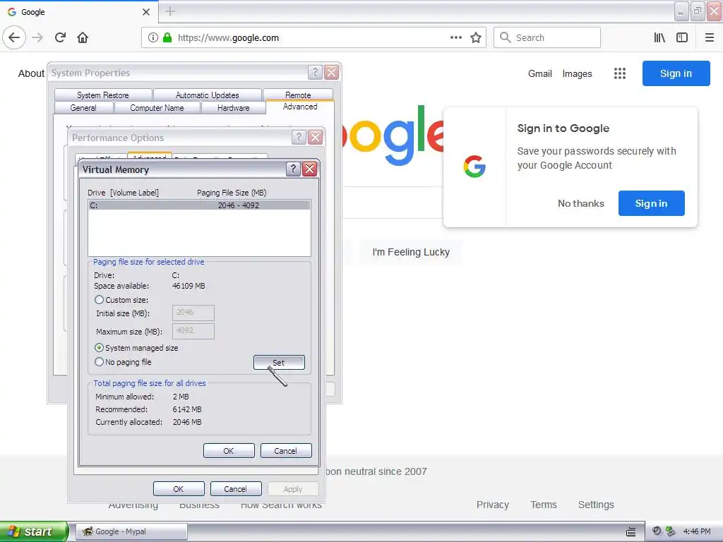Click OK in Performance Options
This screenshot has height=542, width=723.
179,489
